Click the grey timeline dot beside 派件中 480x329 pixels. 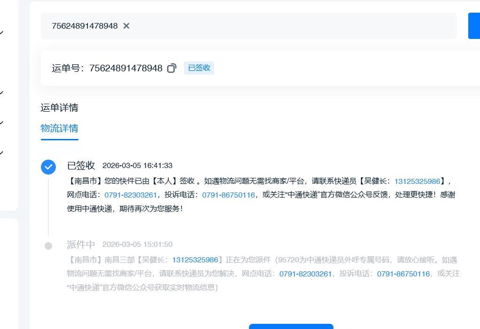click(48, 246)
